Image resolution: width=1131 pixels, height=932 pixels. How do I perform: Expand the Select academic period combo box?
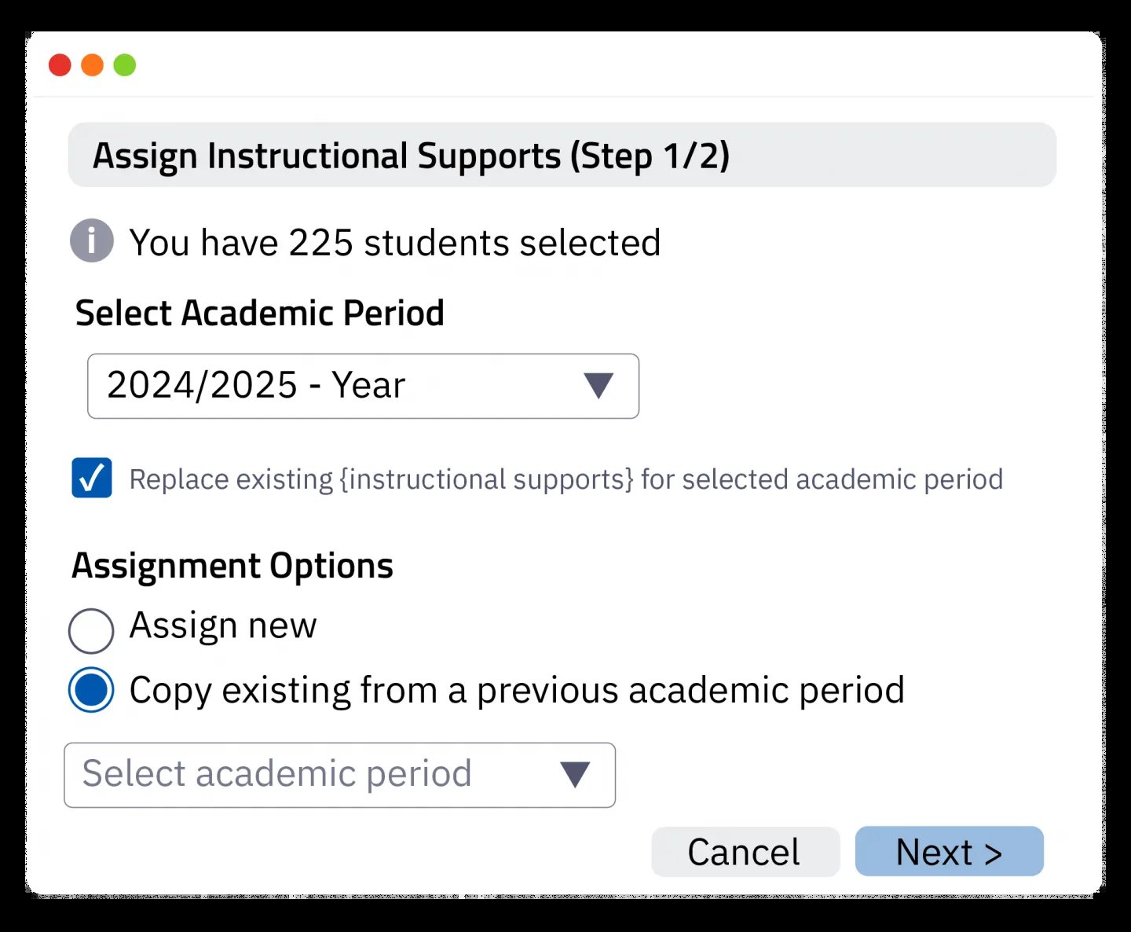click(x=339, y=775)
